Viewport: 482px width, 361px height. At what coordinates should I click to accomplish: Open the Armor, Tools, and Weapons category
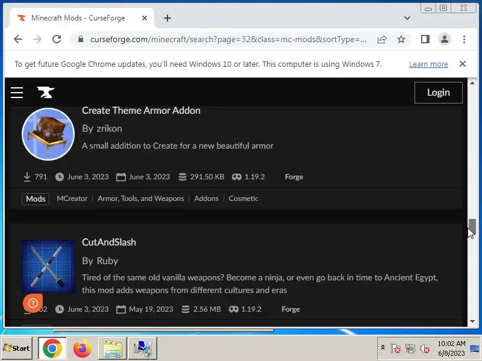coord(141,199)
